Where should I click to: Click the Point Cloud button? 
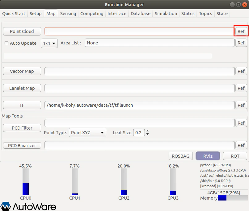tap(22, 31)
